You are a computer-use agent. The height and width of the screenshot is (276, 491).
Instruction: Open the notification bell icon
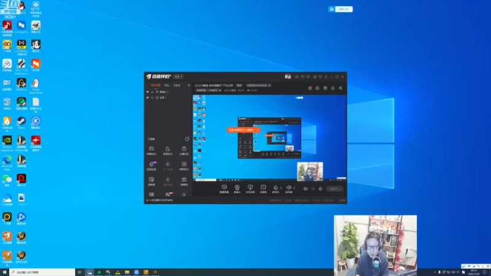(x=333, y=88)
